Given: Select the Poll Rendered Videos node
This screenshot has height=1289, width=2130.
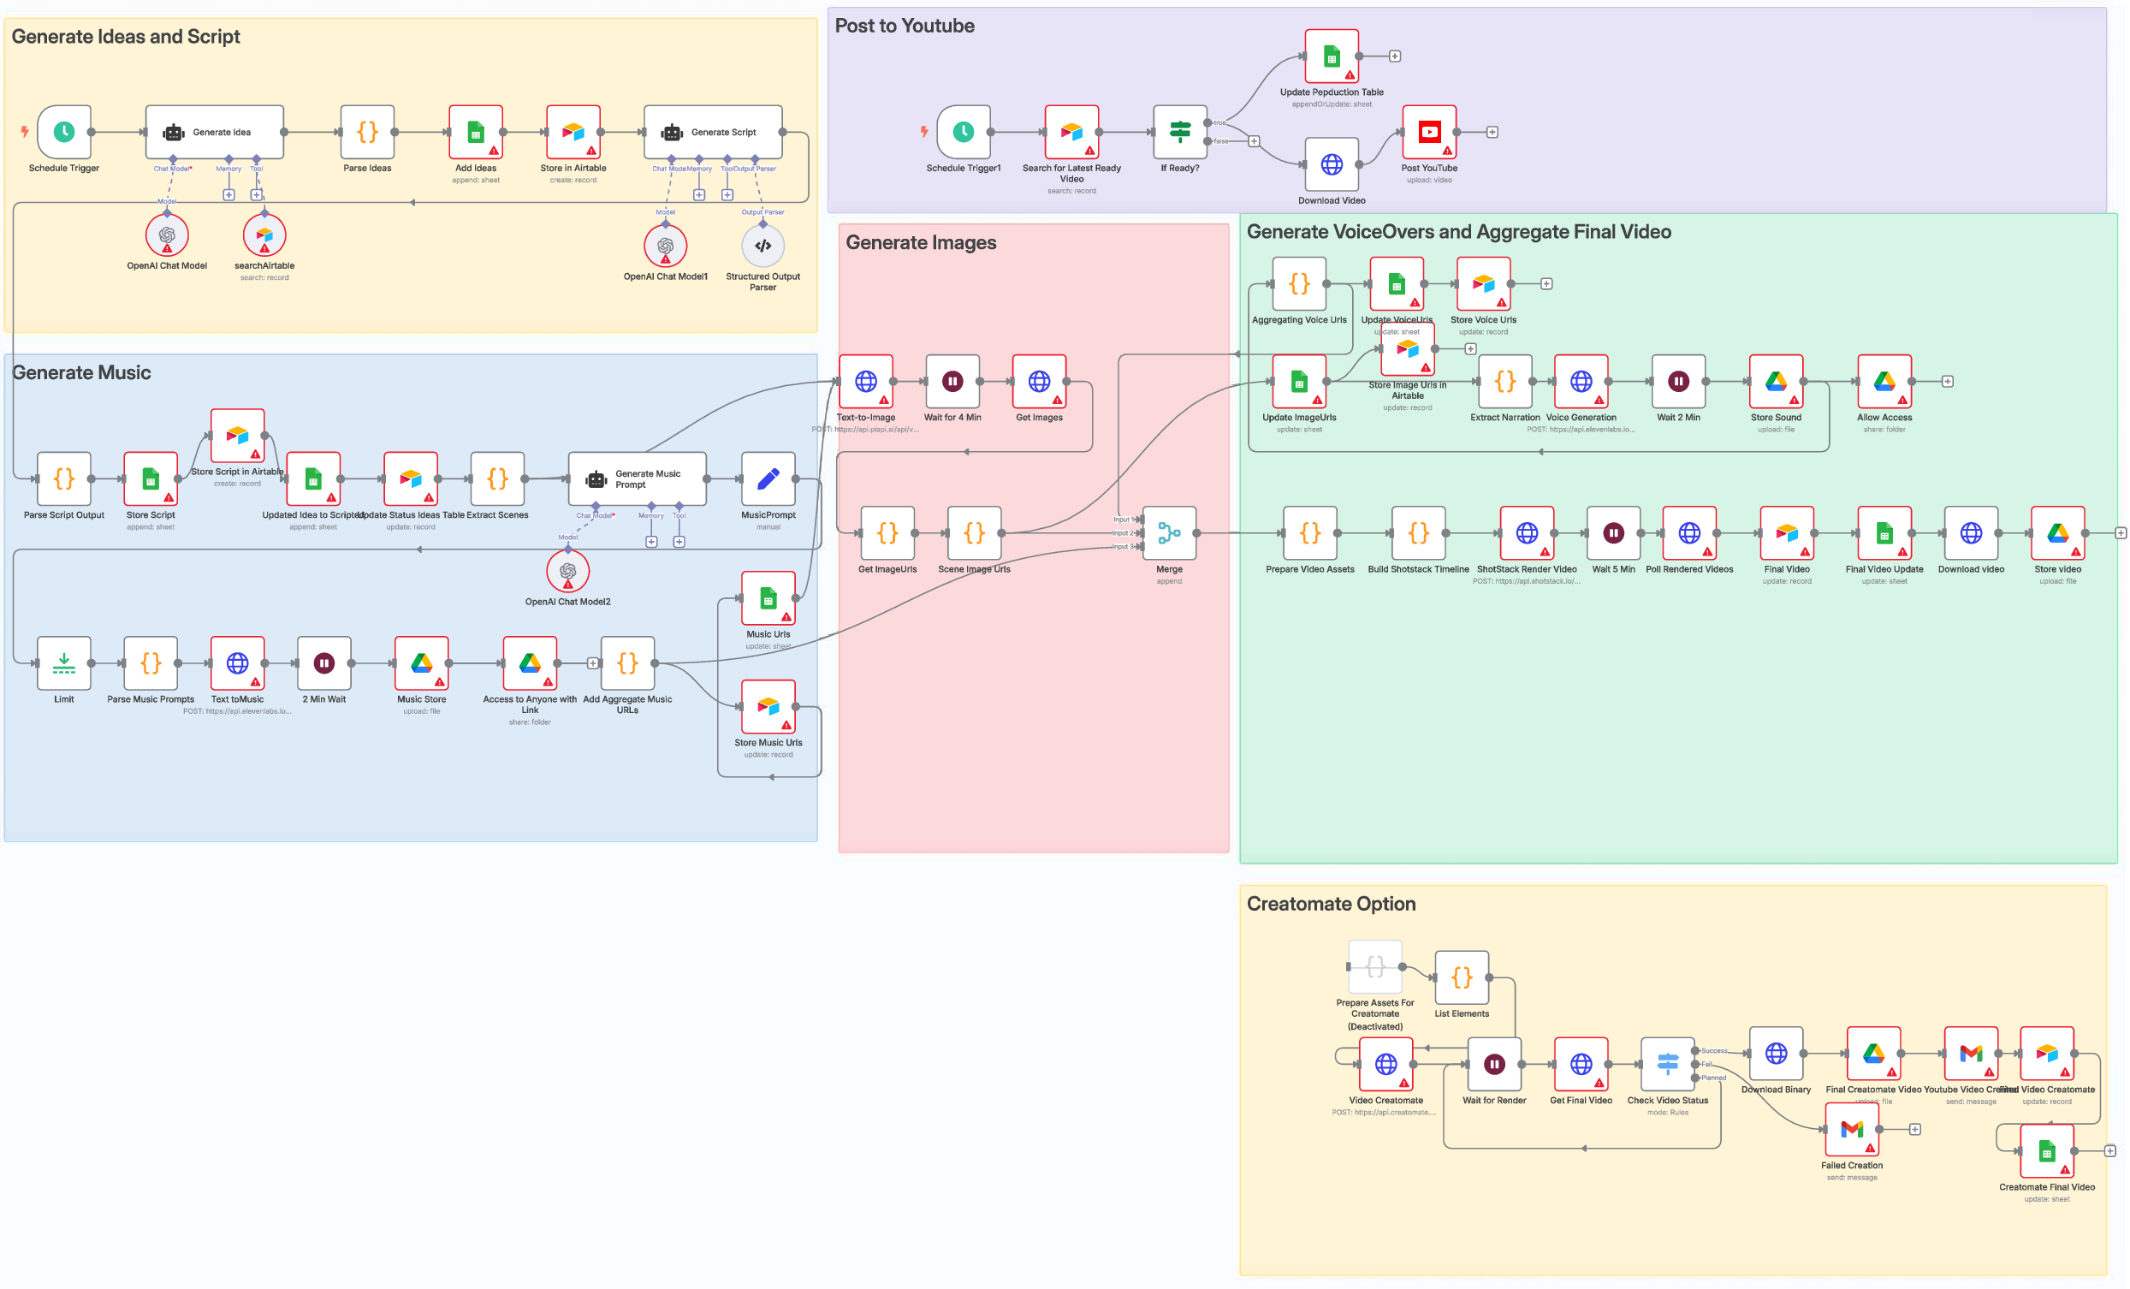Looking at the screenshot, I should 1689,533.
